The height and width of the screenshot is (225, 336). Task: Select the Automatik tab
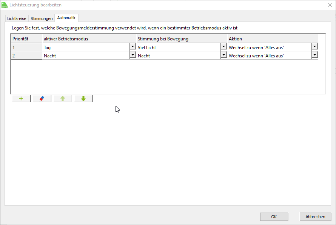click(x=66, y=18)
